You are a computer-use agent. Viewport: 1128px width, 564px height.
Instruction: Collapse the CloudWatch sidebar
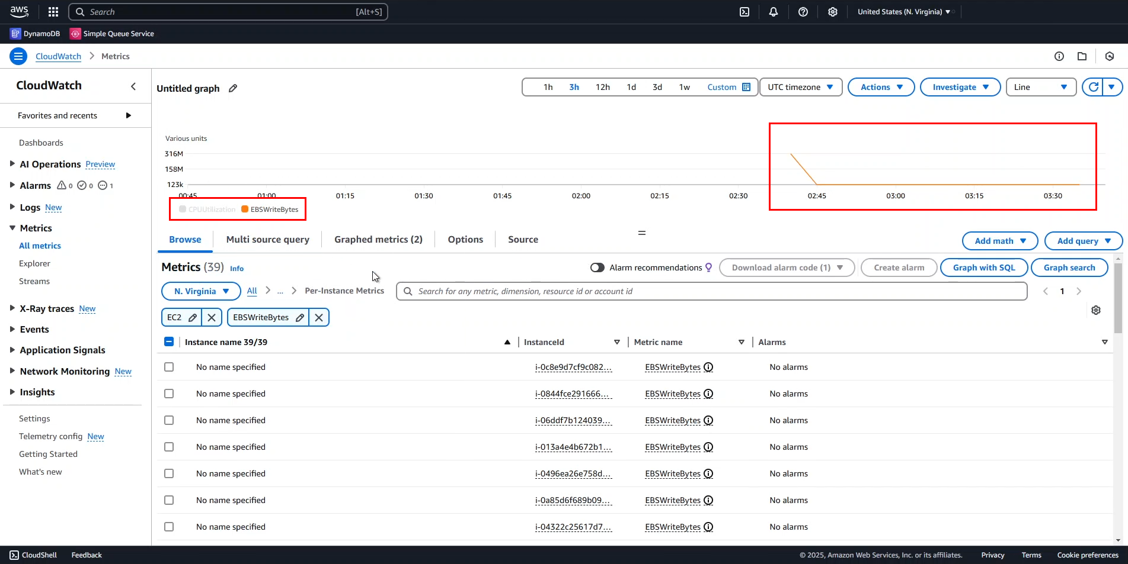pos(133,86)
